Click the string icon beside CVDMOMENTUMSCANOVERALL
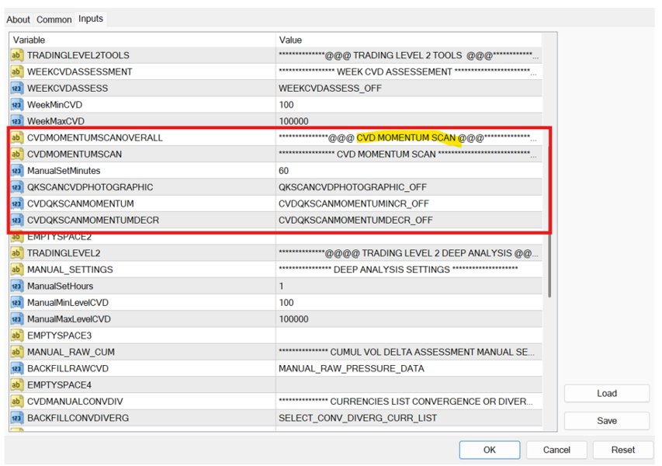This screenshot has height=466, width=662. tap(16, 137)
